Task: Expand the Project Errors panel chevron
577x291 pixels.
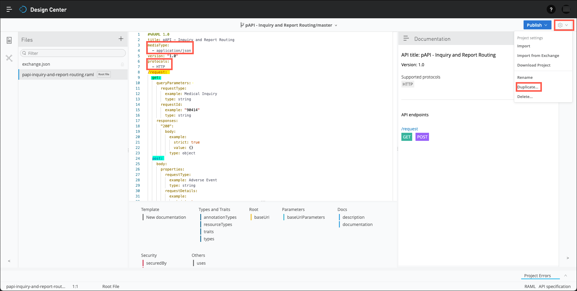Action: tap(566, 275)
